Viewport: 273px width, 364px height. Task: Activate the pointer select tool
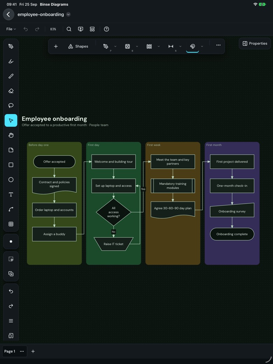(x=11, y=120)
